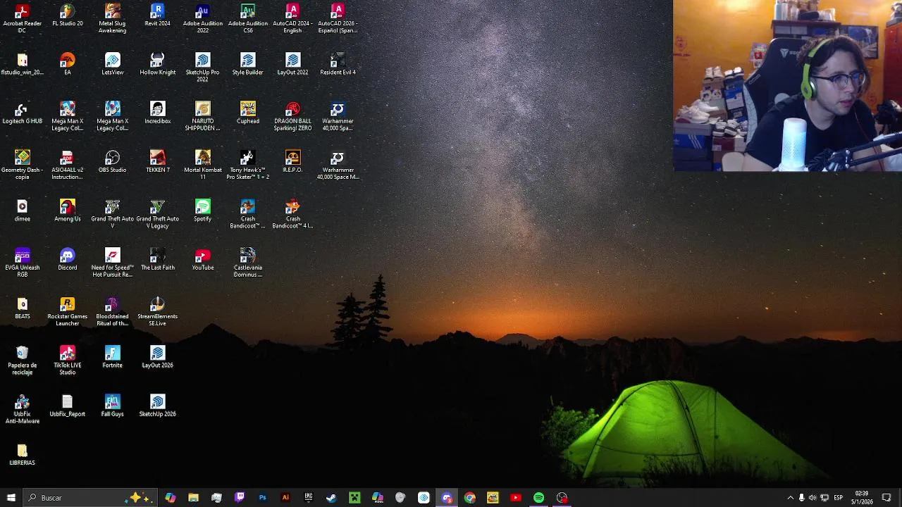Select the LayOut 2026 shortcut

tap(157, 357)
